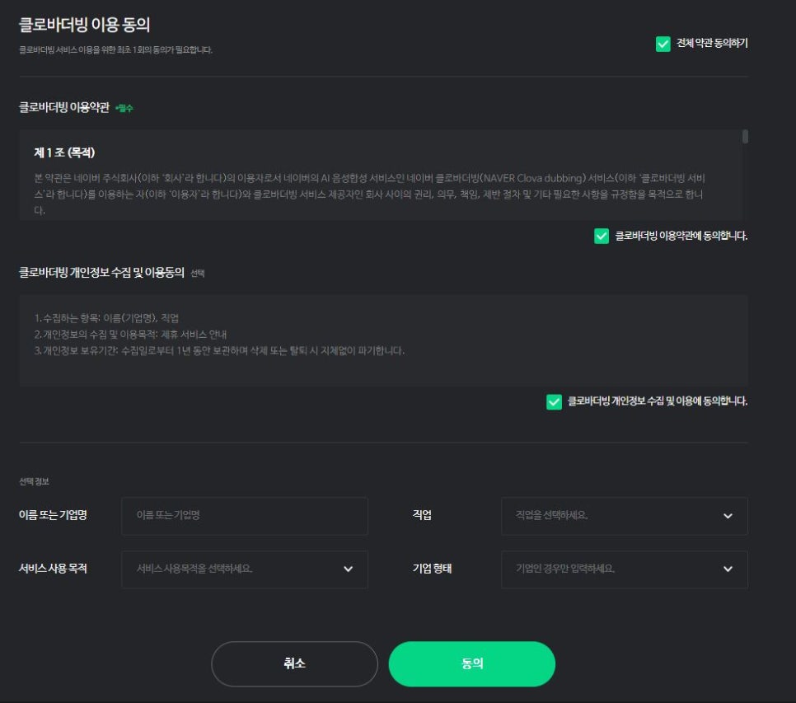
Task: Expand the 기업 형태 dropdown
Action: 624,569
